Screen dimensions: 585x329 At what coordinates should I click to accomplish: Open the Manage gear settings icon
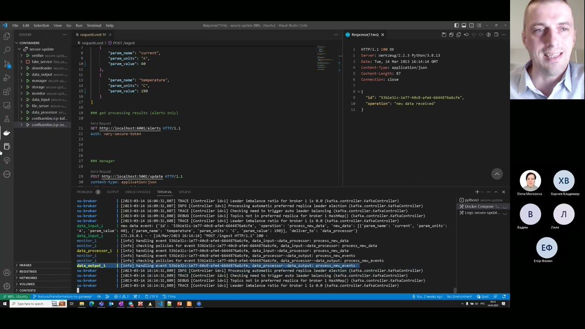click(7, 287)
